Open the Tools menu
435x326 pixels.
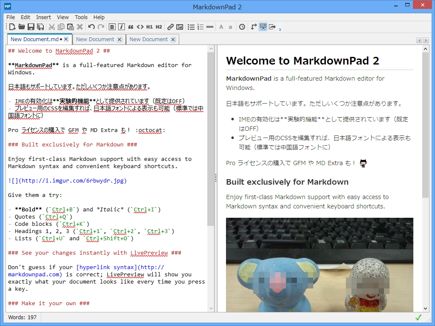click(x=81, y=17)
